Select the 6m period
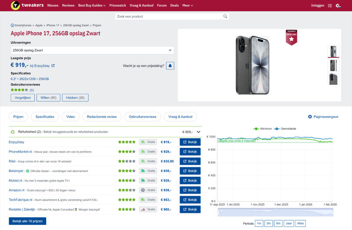Screen dimensions: 352x230 click(x=278, y=223)
